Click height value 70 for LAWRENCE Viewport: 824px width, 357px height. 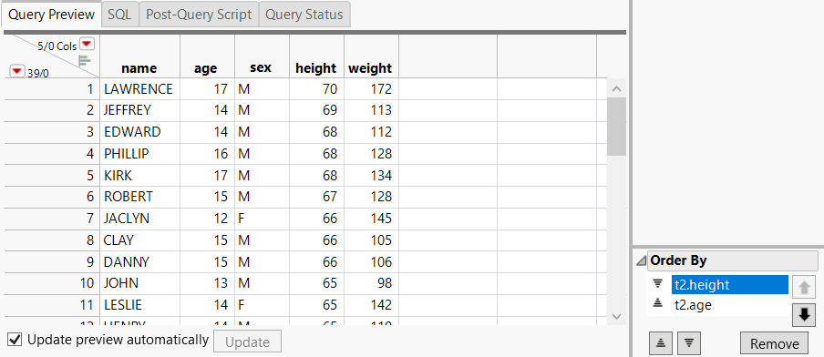[x=316, y=89]
